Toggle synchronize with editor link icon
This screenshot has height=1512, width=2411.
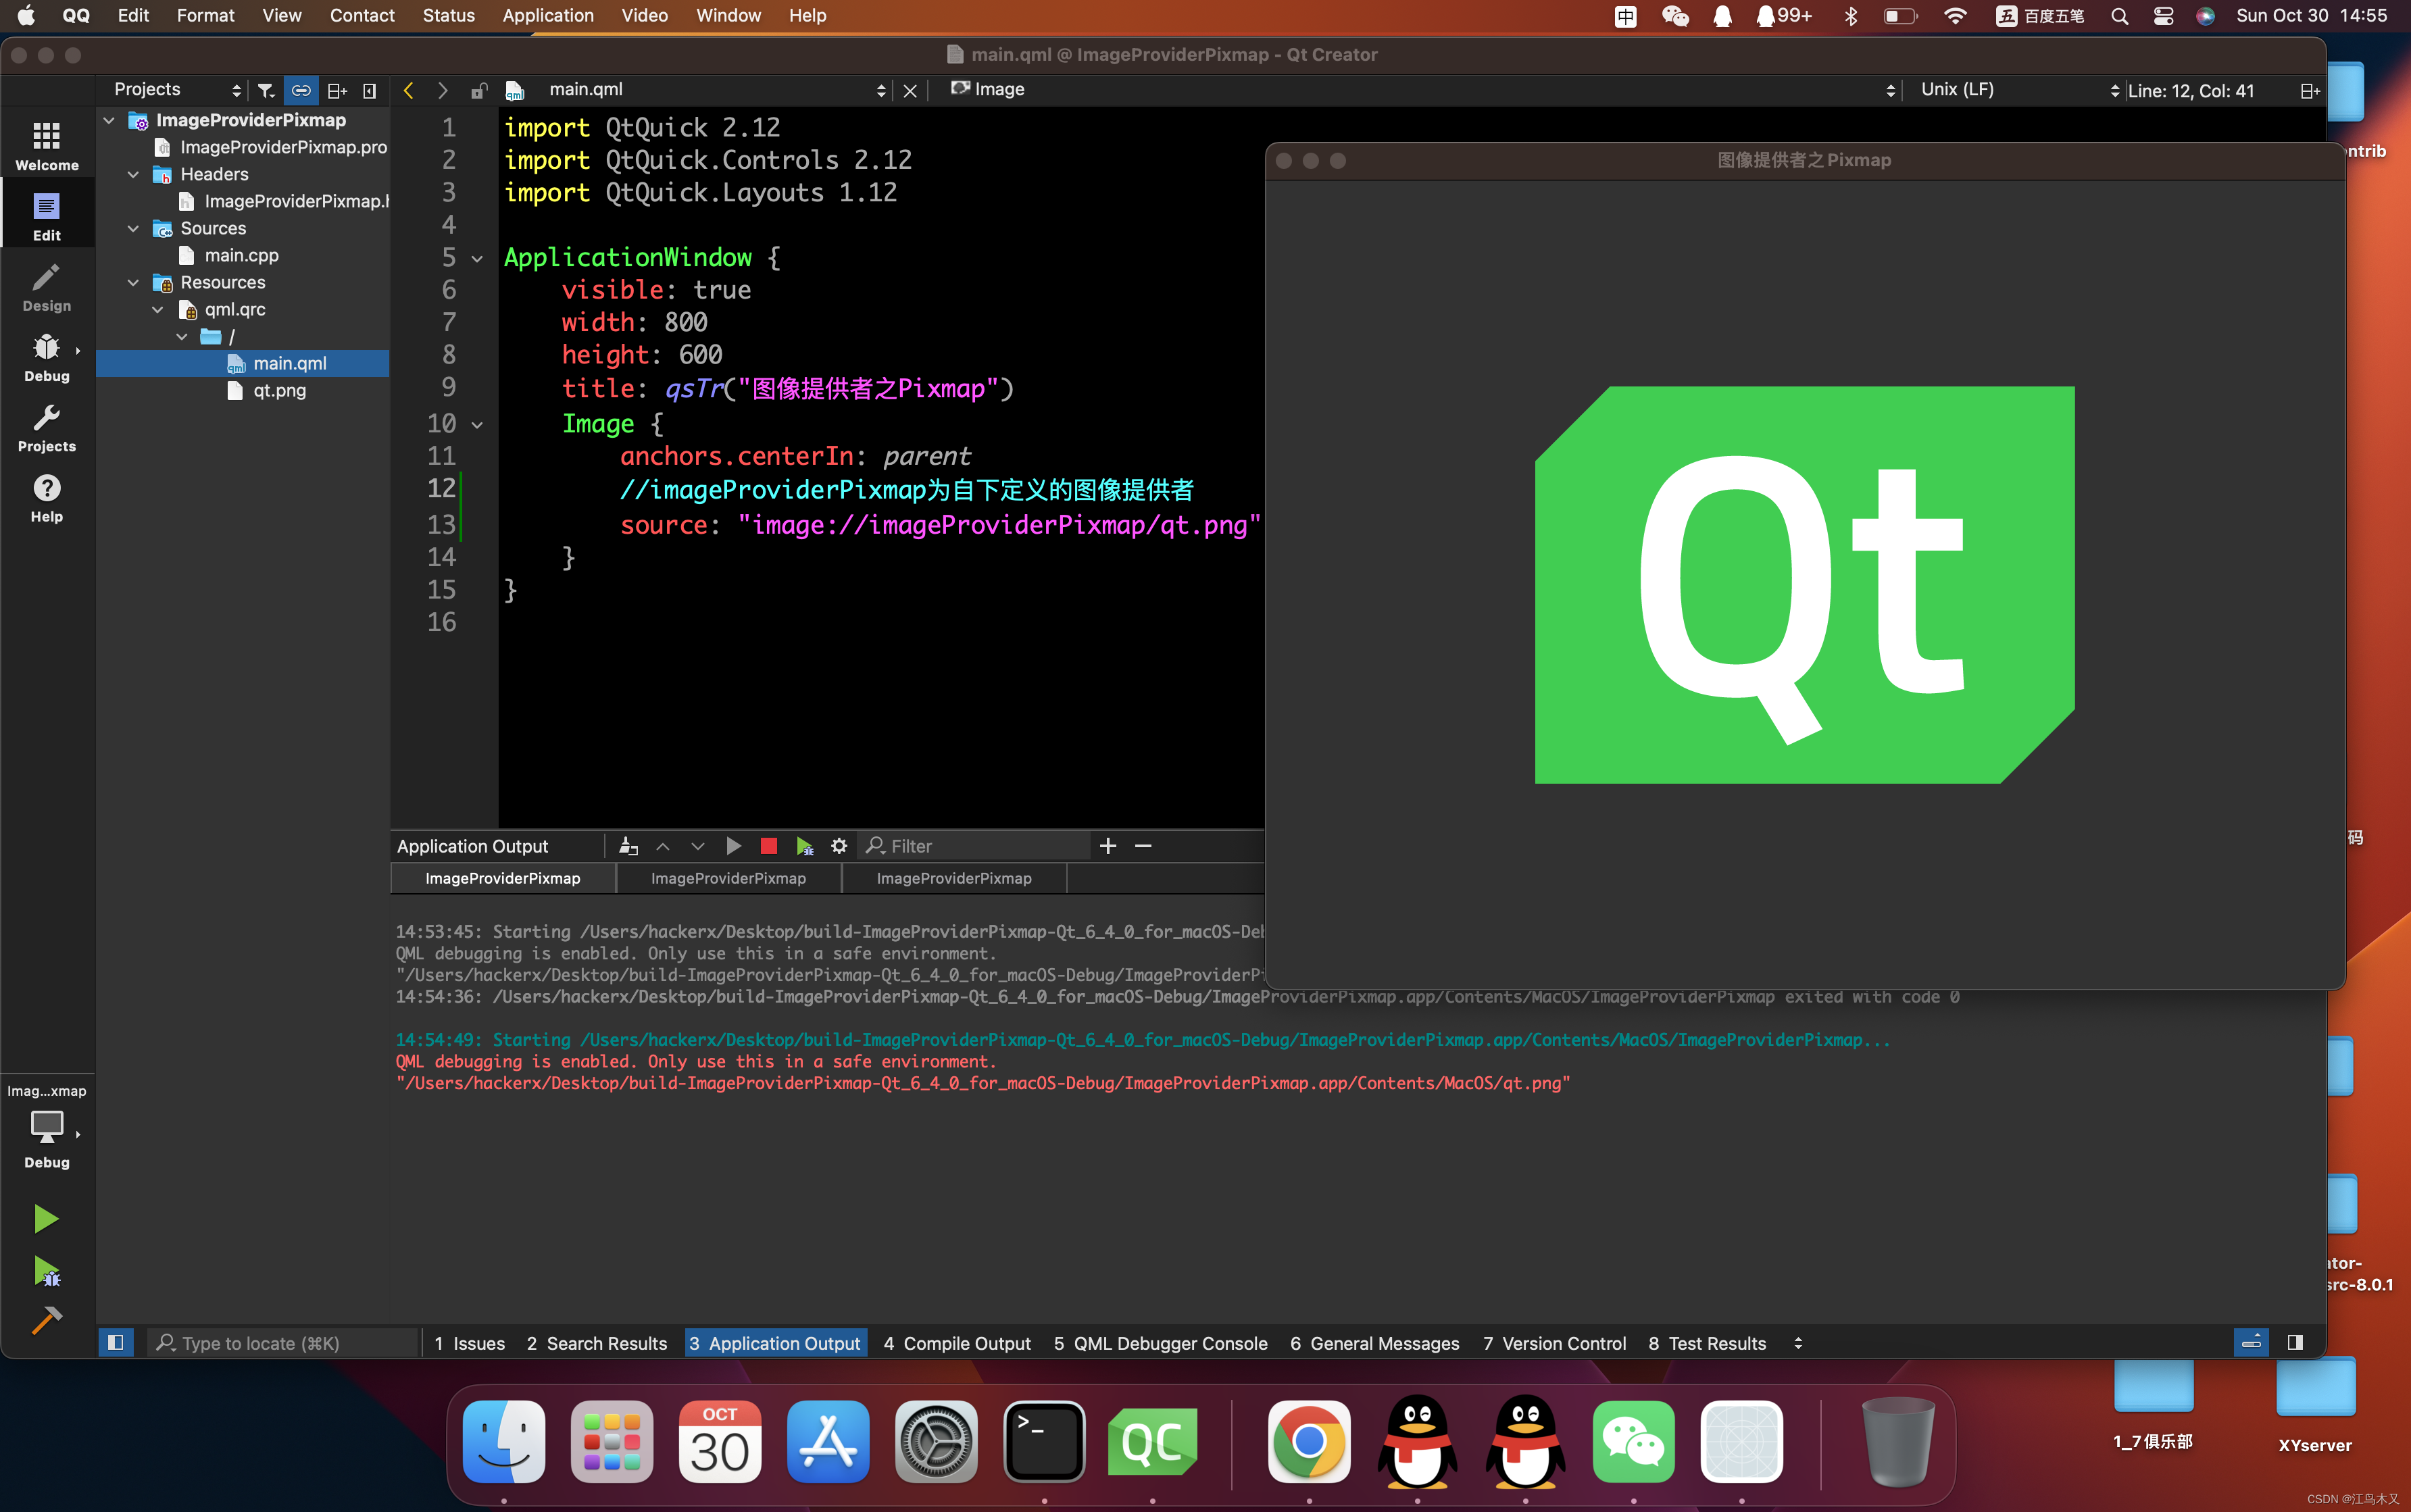[301, 90]
